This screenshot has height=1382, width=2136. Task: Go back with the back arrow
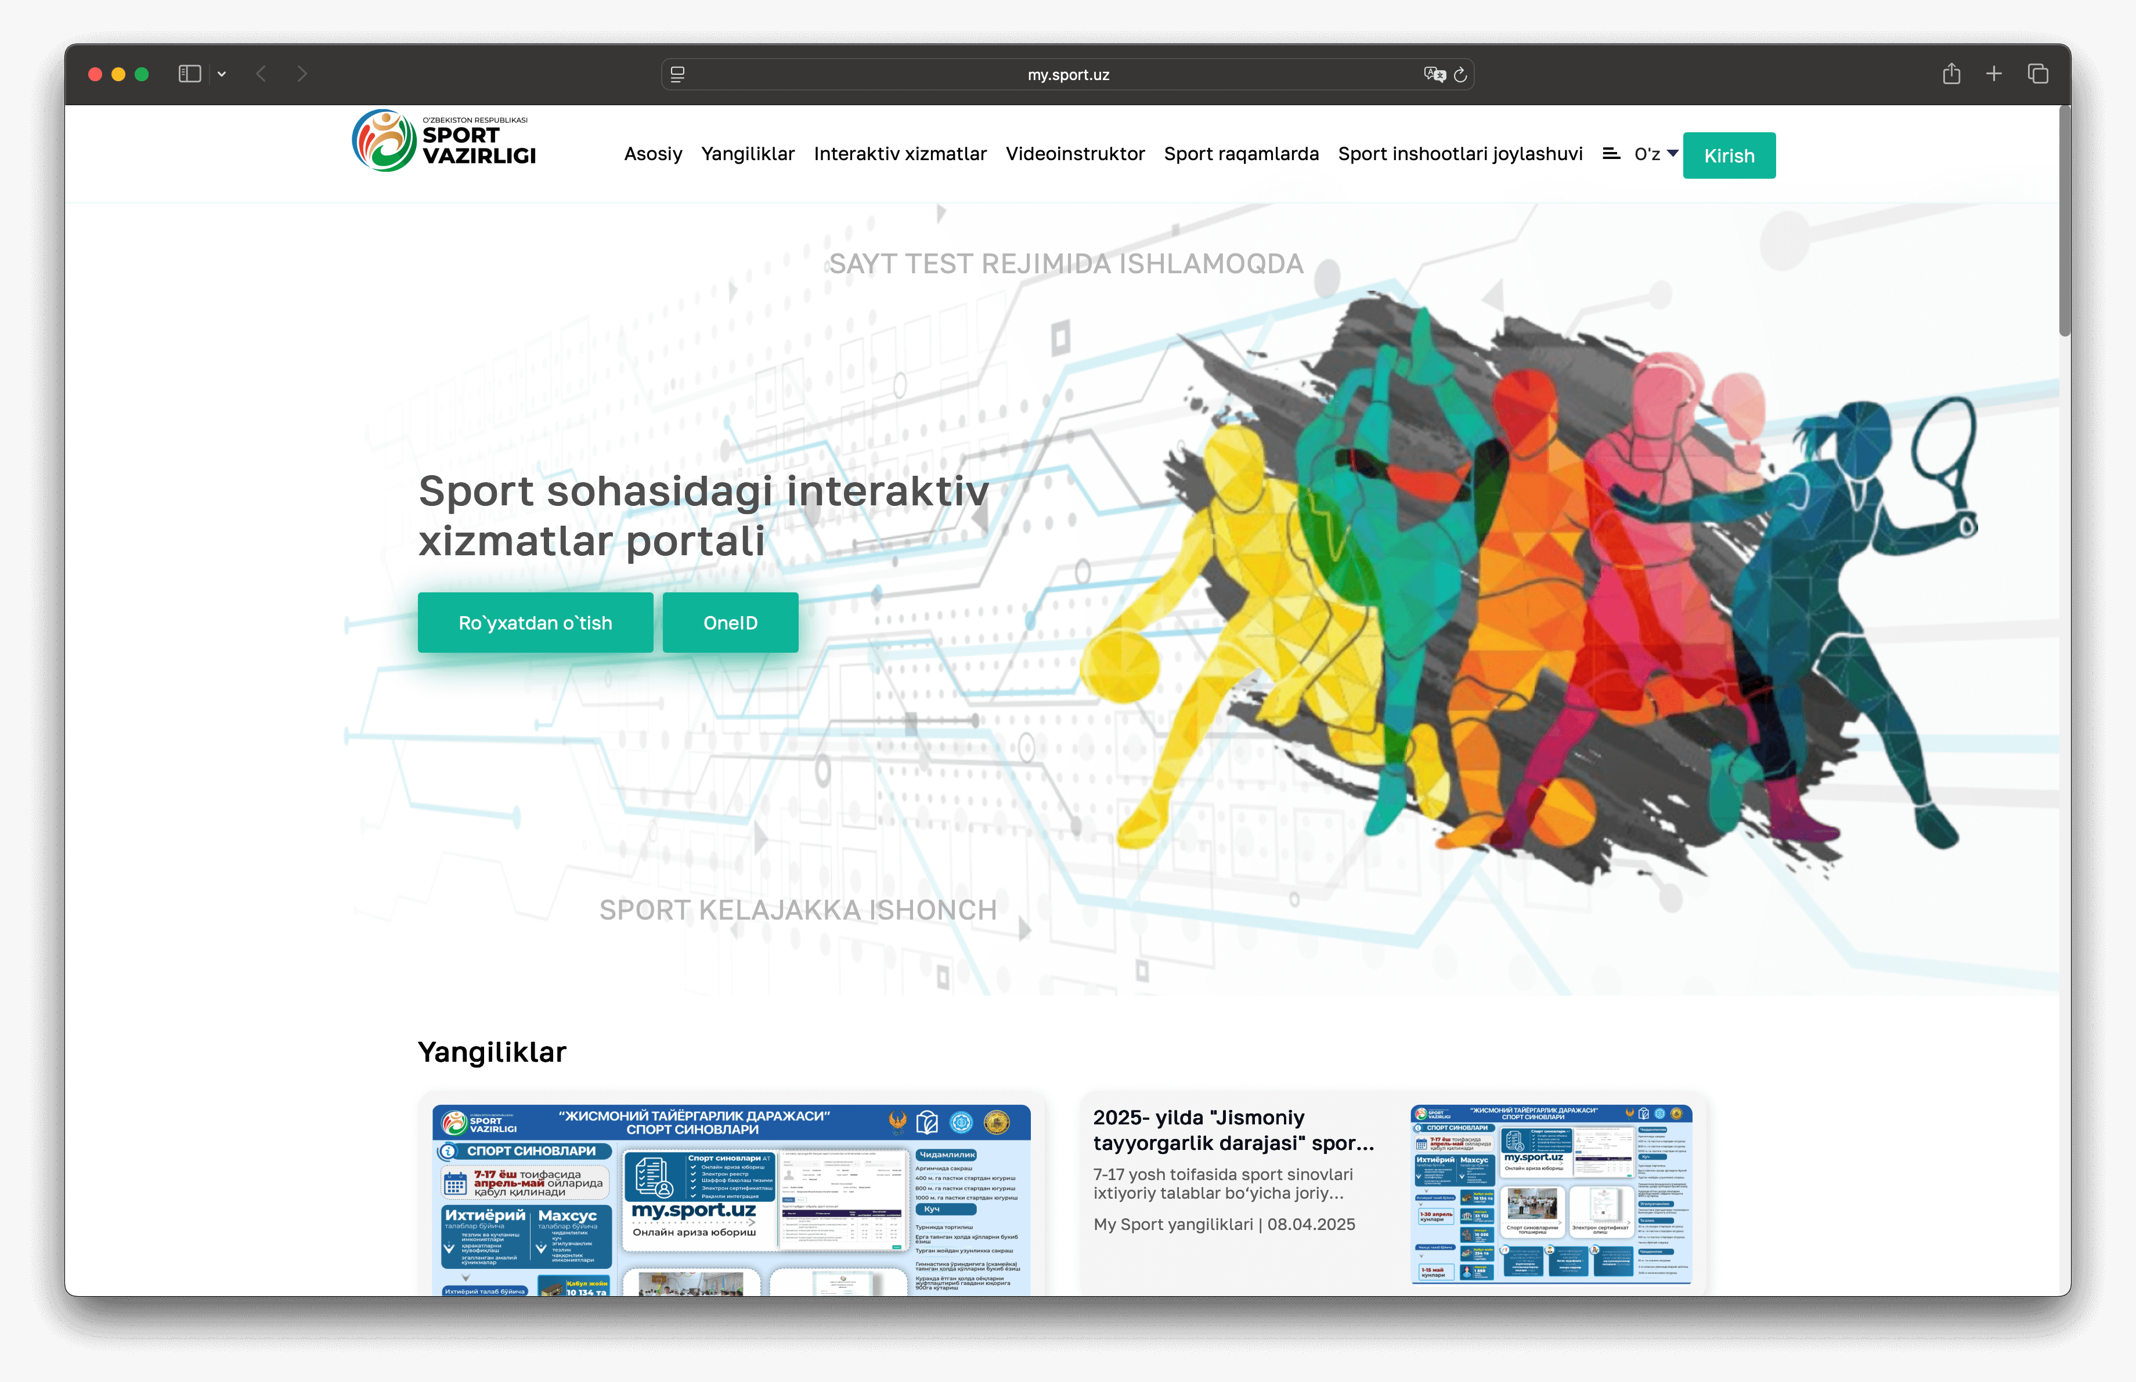261,74
